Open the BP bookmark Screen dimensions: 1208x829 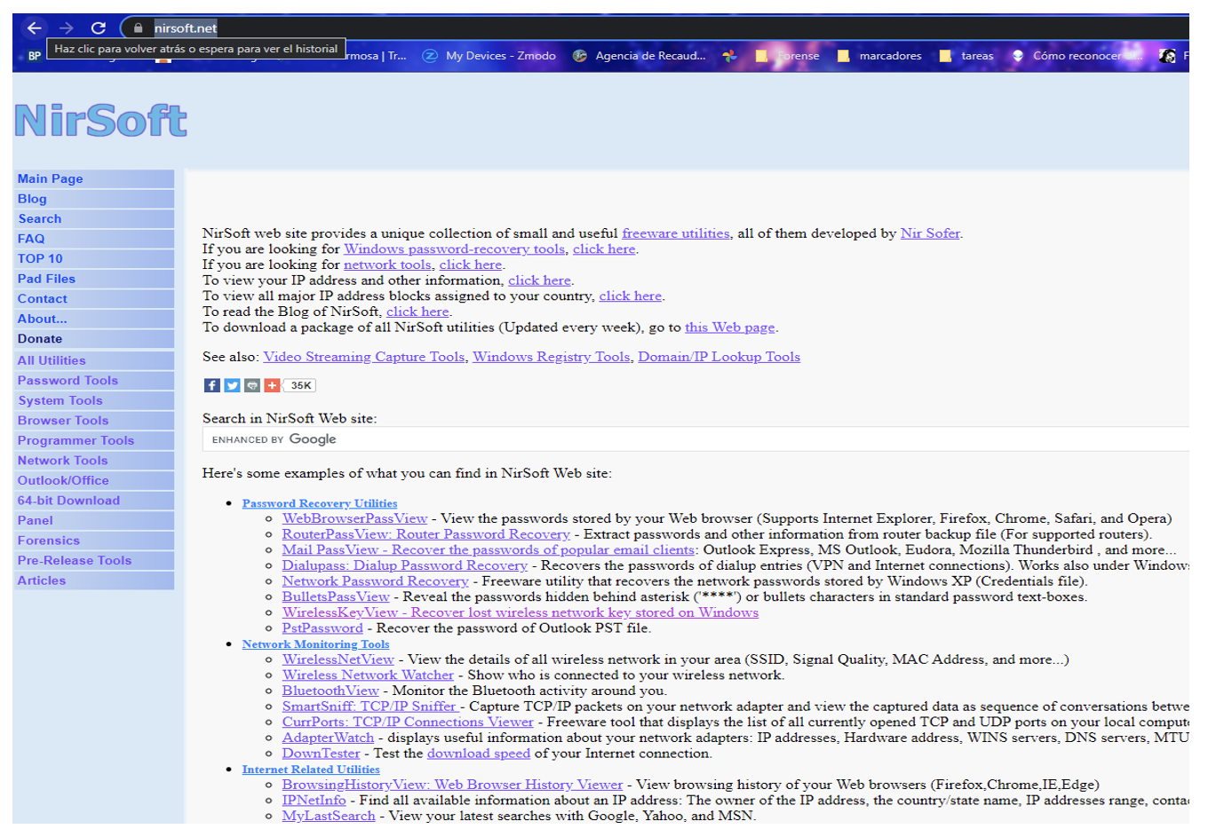[34, 56]
